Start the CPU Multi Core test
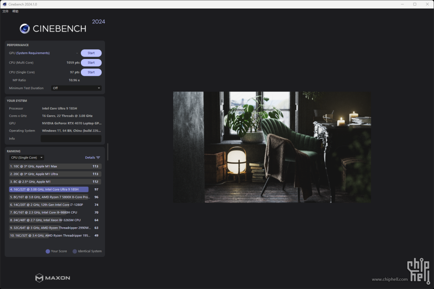This screenshot has height=289, width=434. coord(91,63)
